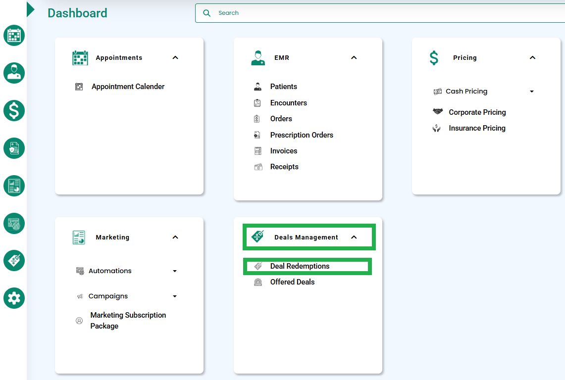Open the deals tag icon in the sidebar
This screenshot has width=565, height=380.
pyautogui.click(x=14, y=260)
